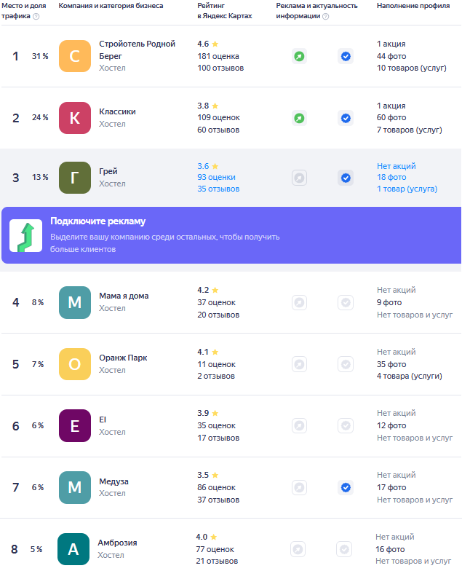The height and width of the screenshot is (579, 462).
Task: Click the Медуза teal M avatar
Action: 75,487
